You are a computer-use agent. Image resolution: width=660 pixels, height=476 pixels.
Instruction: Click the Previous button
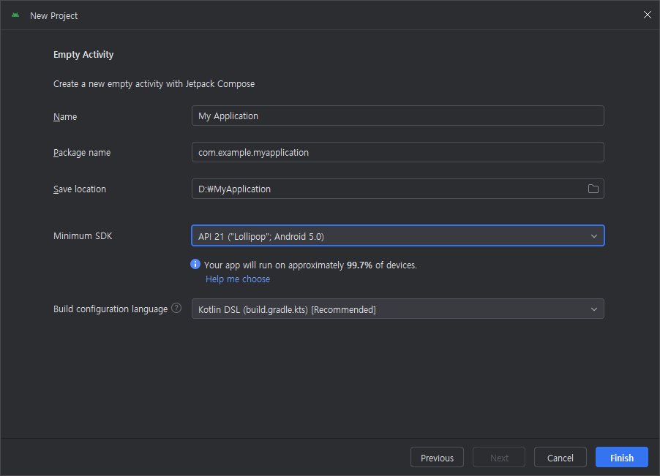(437, 458)
